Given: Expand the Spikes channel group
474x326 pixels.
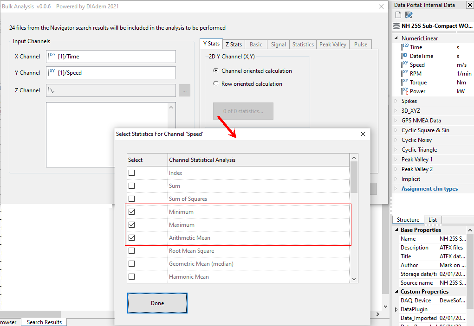Looking at the screenshot, I should (396, 101).
